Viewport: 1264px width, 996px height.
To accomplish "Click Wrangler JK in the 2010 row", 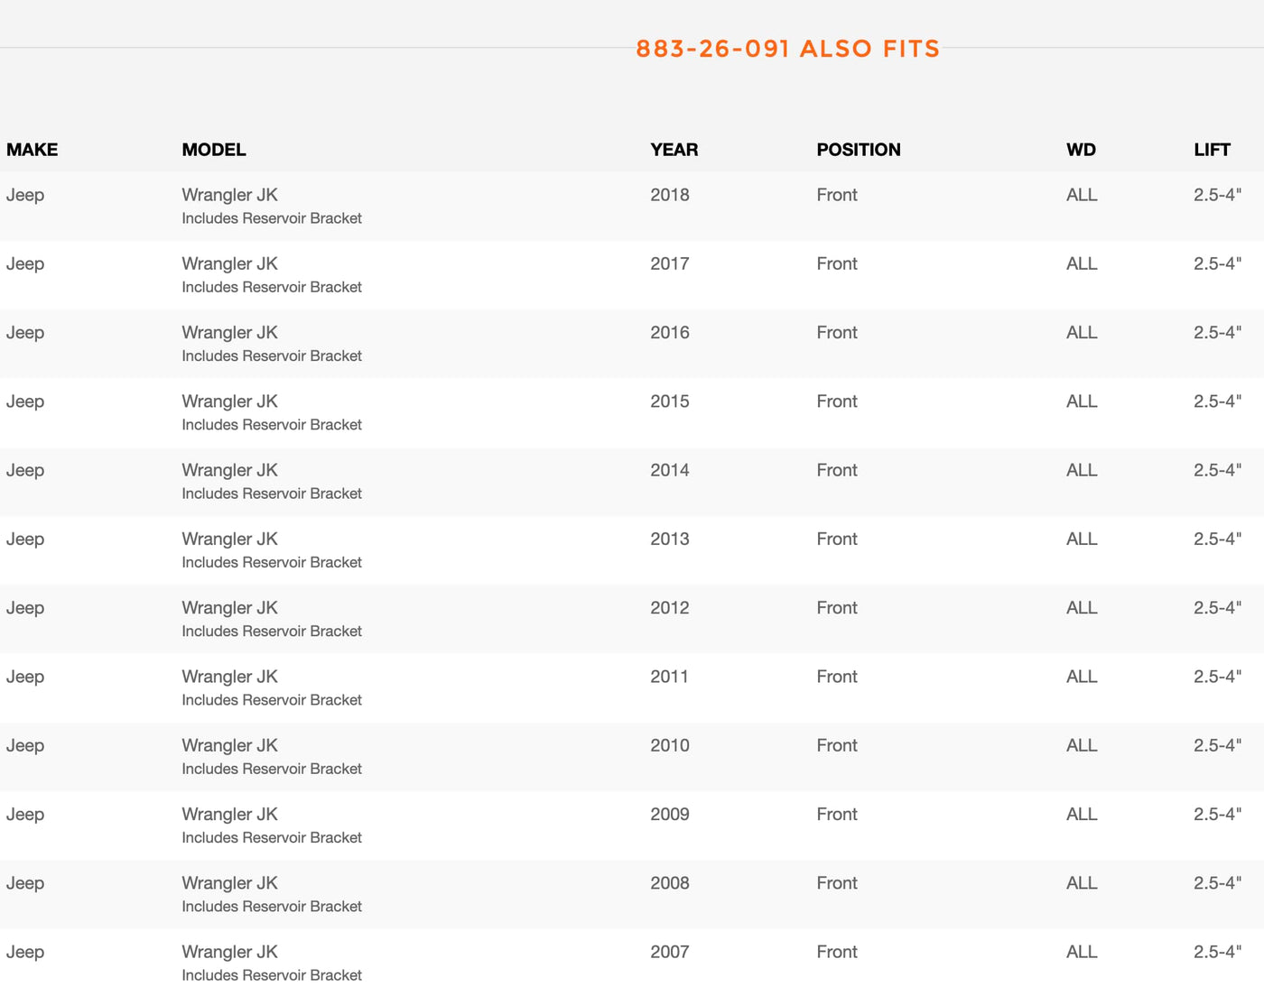I will pyautogui.click(x=229, y=745).
